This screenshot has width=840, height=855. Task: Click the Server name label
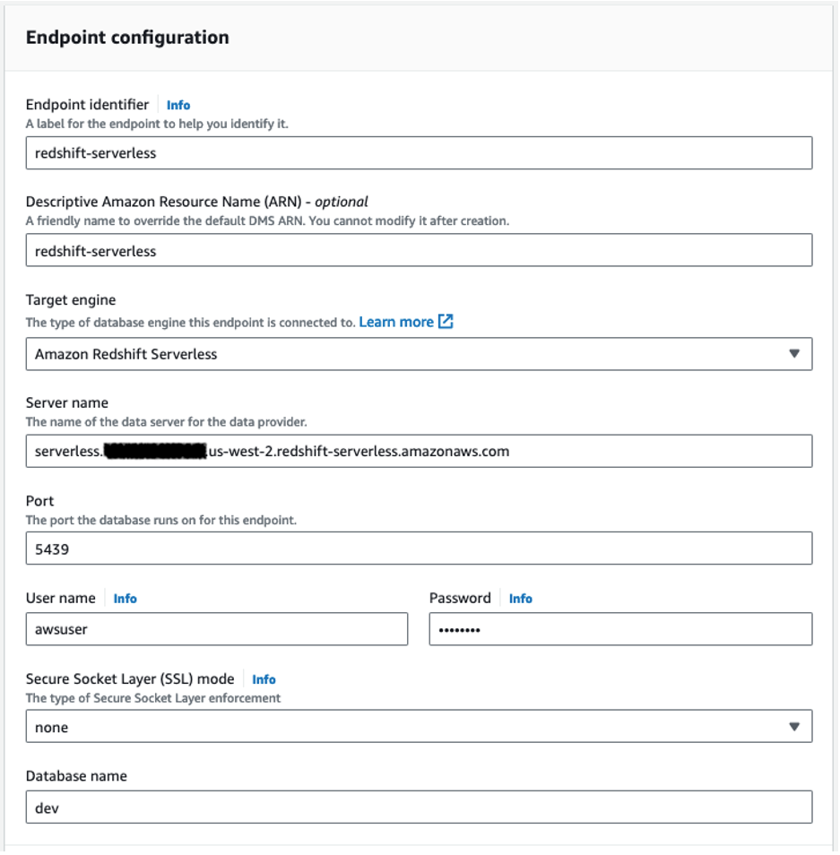pyautogui.click(x=67, y=403)
